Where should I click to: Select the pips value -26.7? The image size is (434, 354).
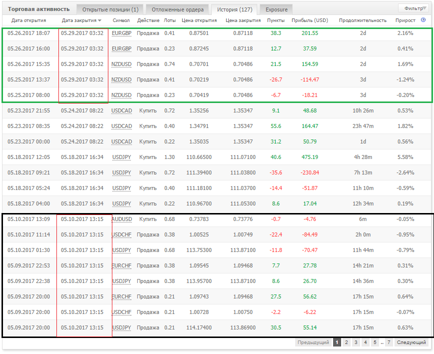click(276, 80)
